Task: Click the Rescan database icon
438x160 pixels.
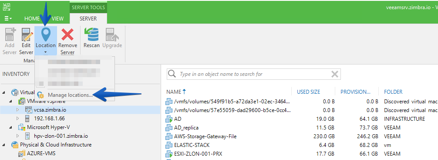Action: point(91,34)
